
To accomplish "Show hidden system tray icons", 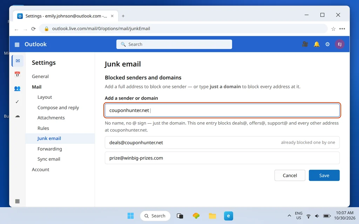I will pos(289,216).
